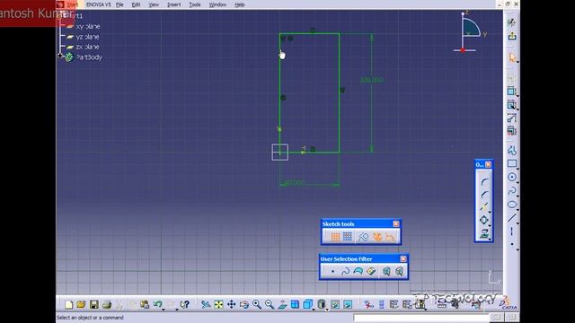Select the Rotate view icon
The width and height of the screenshot is (575, 323).
(244, 305)
